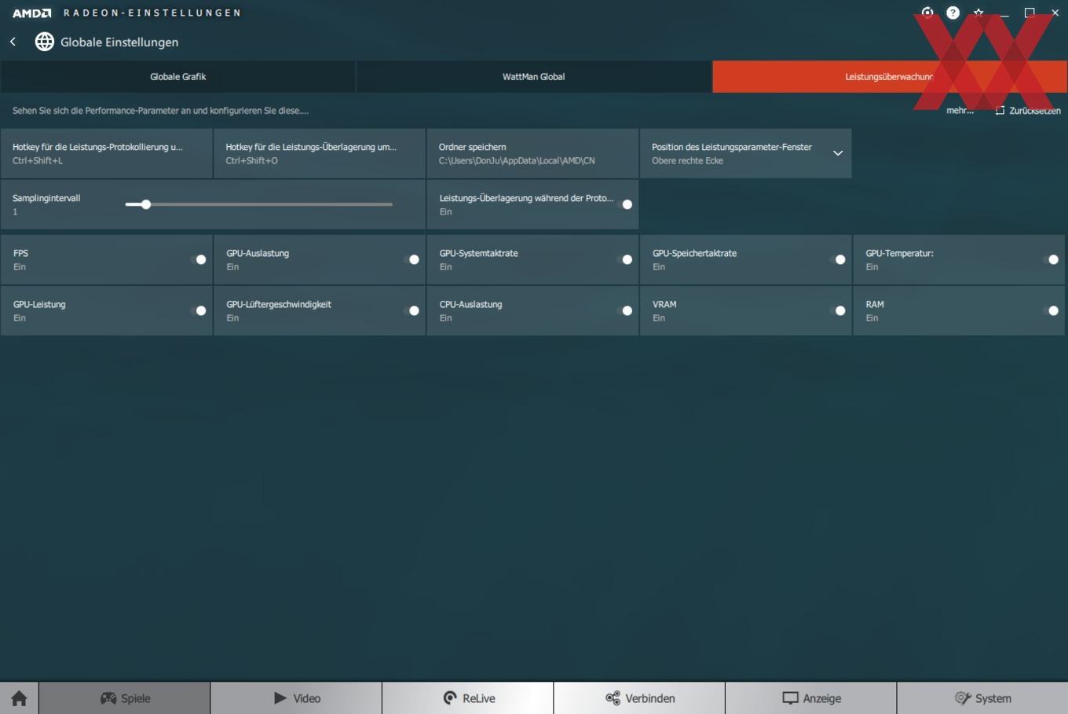Click the star favorites icon

tap(978, 13)
